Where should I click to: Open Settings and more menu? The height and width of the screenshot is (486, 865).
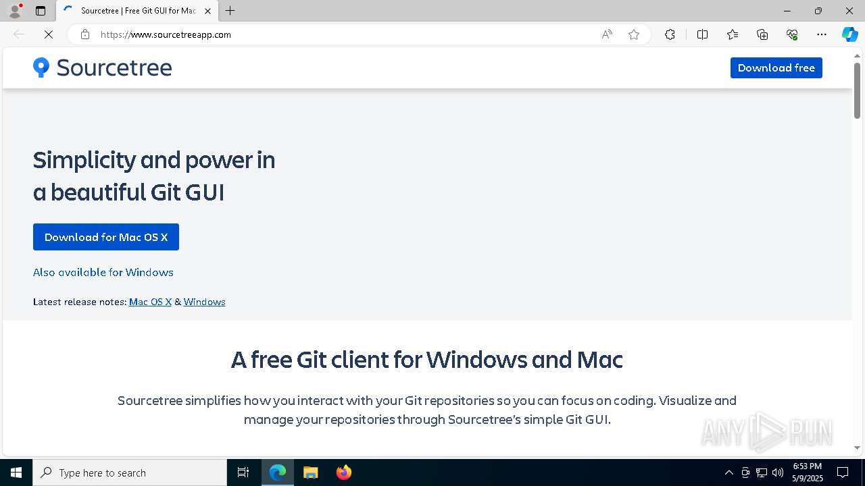tap(822, 34)
